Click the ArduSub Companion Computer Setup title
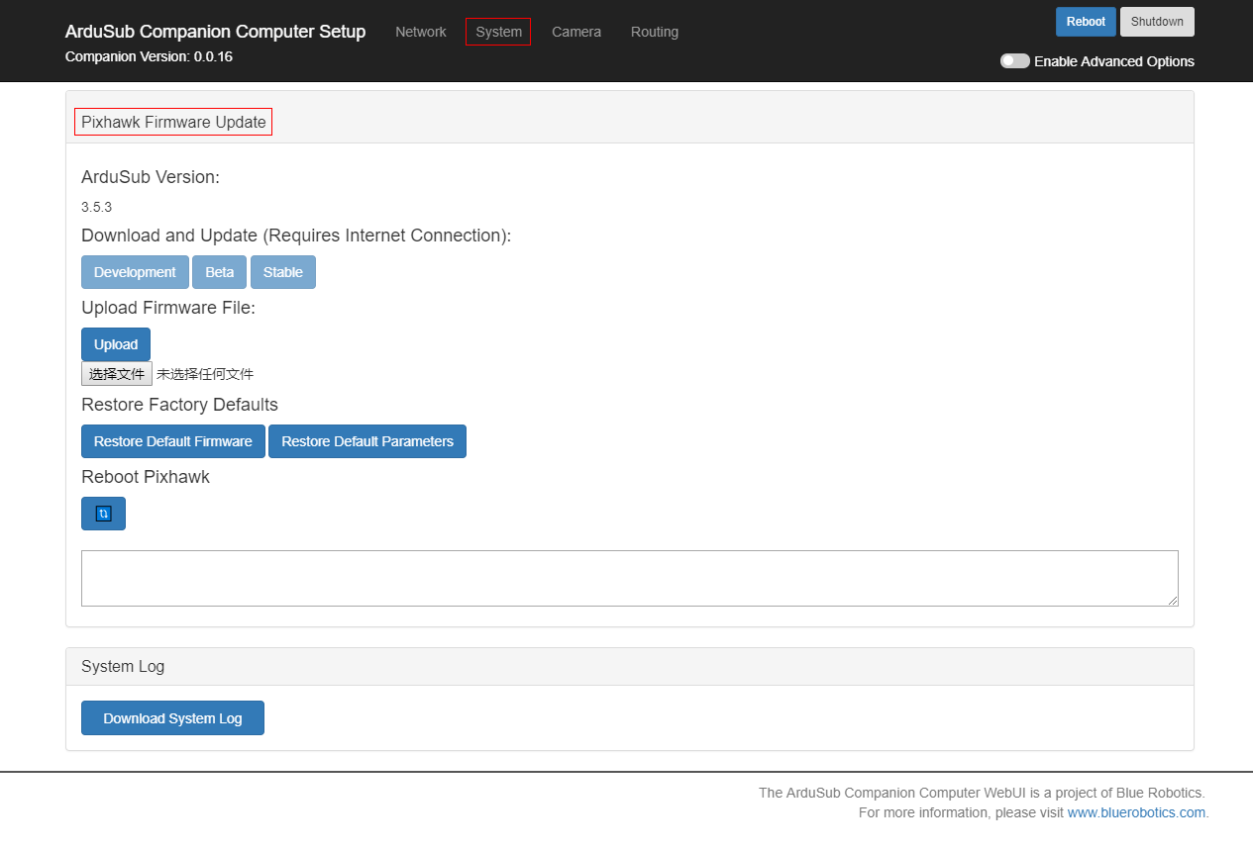Image resolution: width=1253 pixels, height=851 pixels. [215, 31]
